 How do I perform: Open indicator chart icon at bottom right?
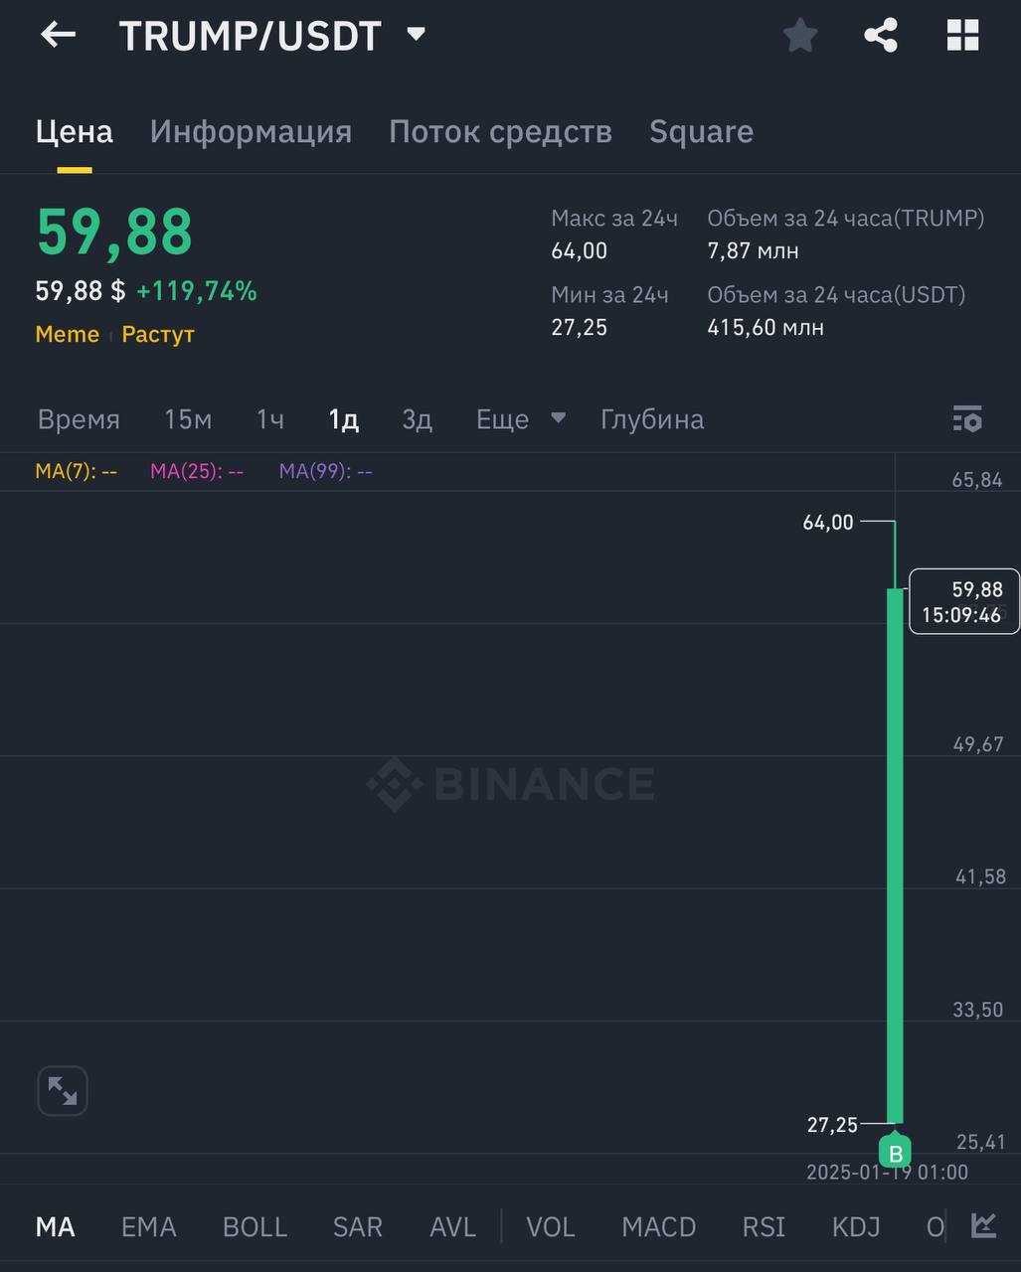tap(983, 1226)
